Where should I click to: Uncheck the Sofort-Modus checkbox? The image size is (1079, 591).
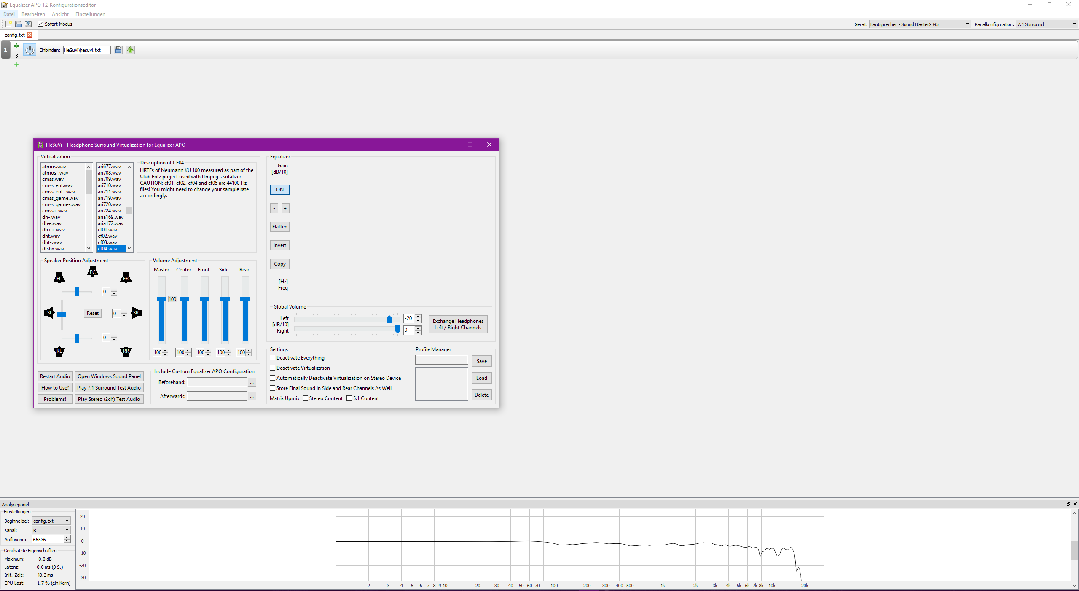pyautogui.click(x=40, y=24)
